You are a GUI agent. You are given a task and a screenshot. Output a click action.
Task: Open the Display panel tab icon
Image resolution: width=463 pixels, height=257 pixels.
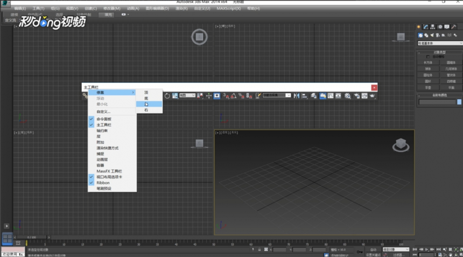[x=447, y=27]
